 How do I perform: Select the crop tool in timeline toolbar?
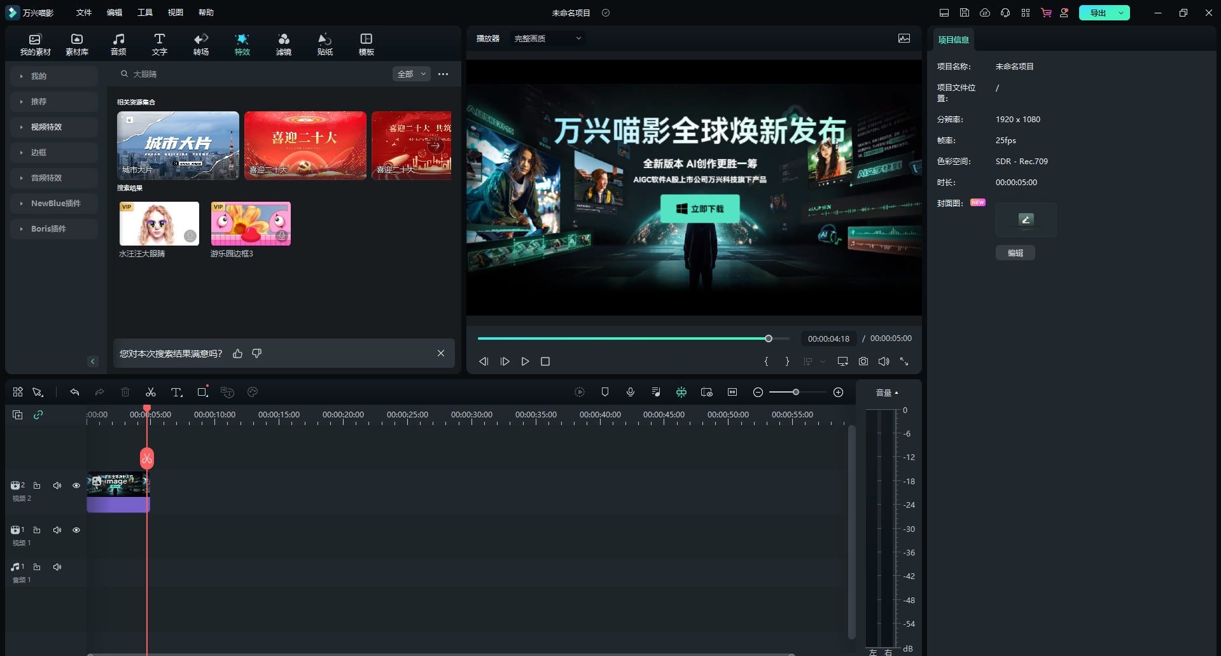[x=203, y=392]
